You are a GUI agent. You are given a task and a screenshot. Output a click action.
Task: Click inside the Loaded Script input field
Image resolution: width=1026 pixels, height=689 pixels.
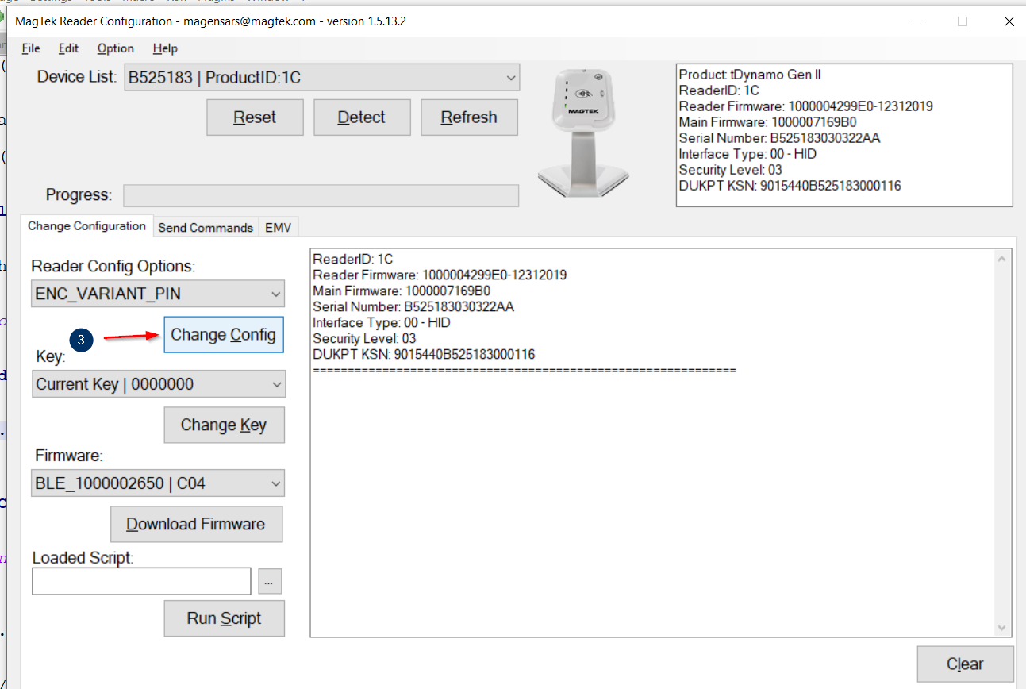(x=140, y=580)
